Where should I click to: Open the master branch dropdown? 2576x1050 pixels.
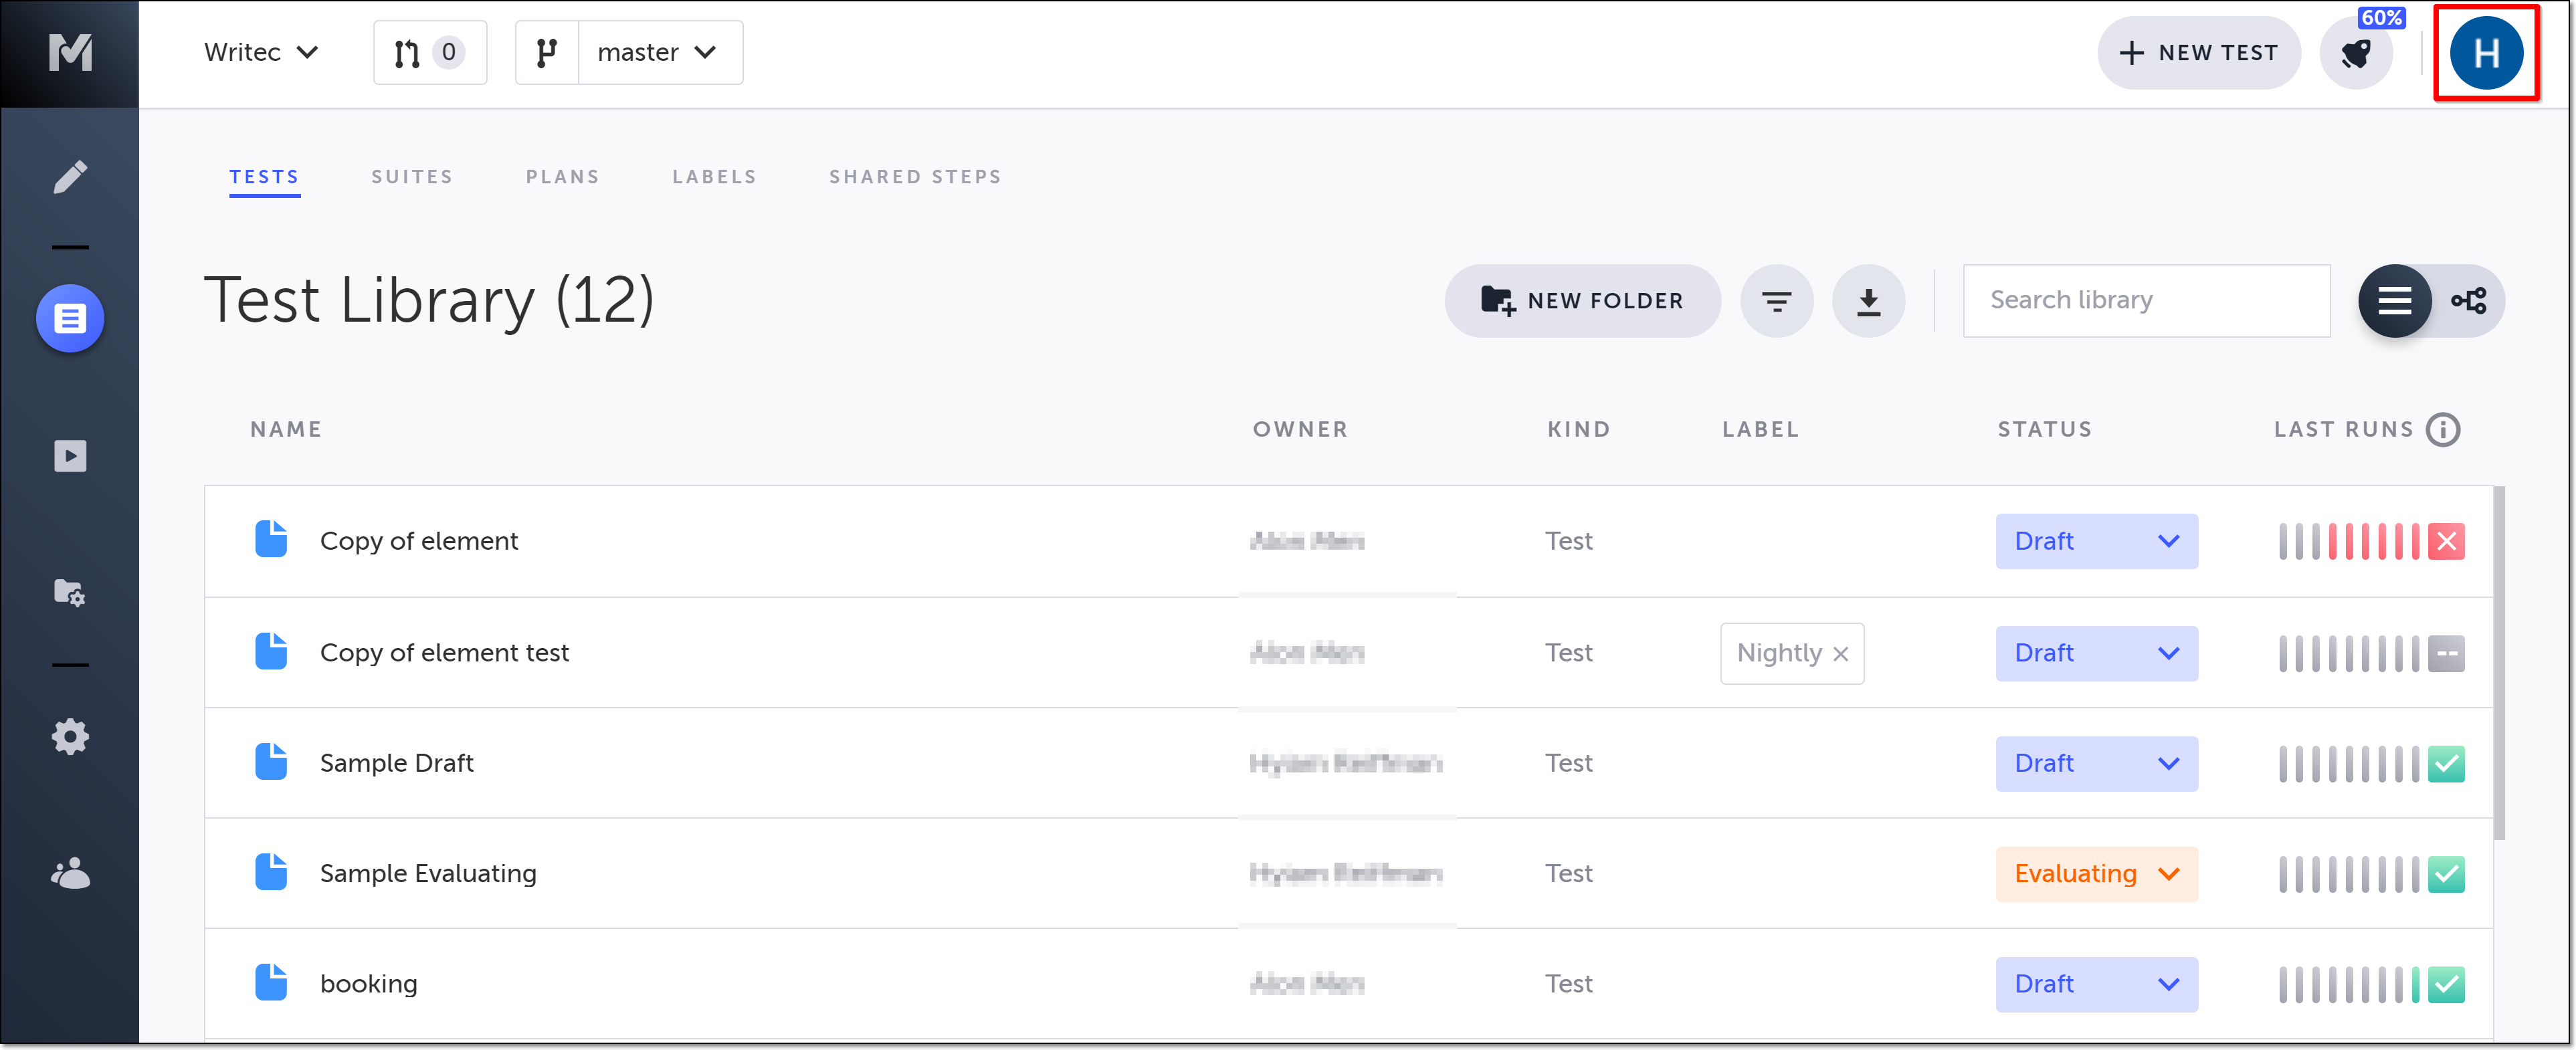point(659,52)
